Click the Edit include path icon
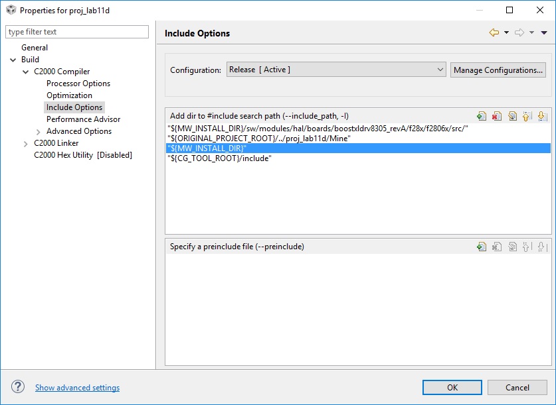 pos(512,116)
